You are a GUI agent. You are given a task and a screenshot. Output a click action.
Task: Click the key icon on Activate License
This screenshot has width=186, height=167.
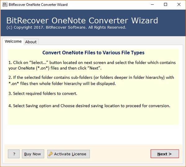pos(51,154)
